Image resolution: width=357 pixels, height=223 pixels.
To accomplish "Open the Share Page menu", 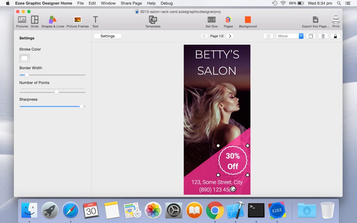I will (131, 3).
